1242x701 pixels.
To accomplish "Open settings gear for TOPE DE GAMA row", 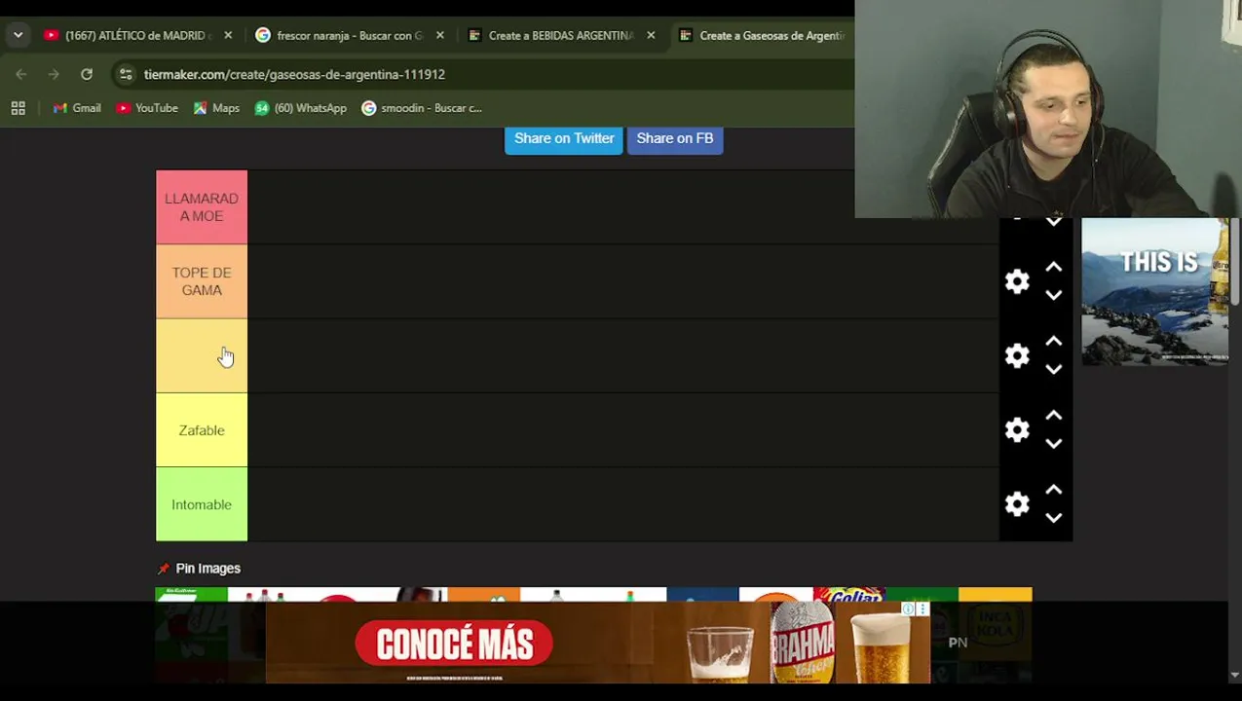I will (1017, 281).
